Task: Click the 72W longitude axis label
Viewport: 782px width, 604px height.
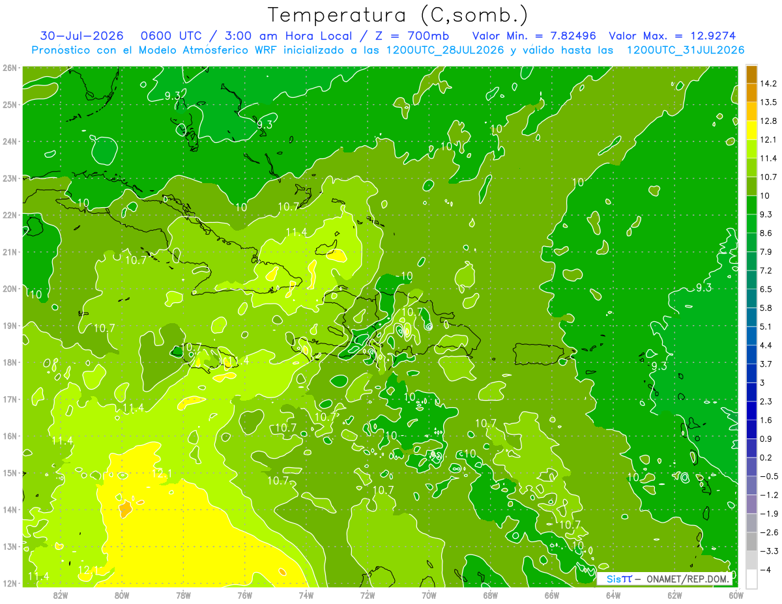Action: click(x=368, y=595)
